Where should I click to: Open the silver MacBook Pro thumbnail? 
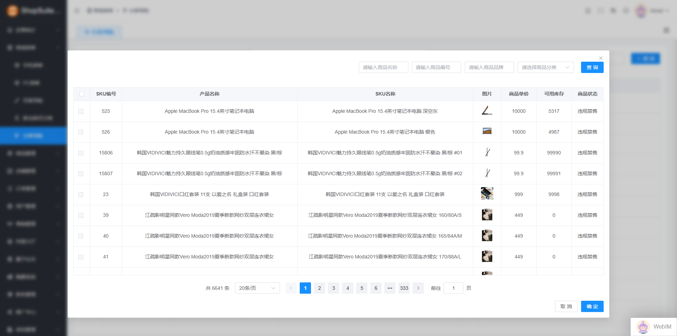pyautogui.click(x=487, y=132)
